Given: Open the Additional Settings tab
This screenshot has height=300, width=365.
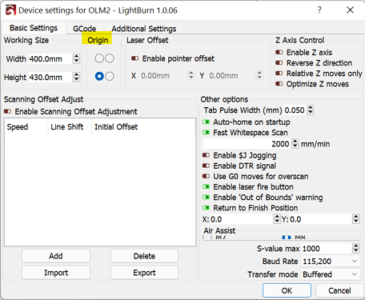Looking at the screenshot, I should point(144,29).
